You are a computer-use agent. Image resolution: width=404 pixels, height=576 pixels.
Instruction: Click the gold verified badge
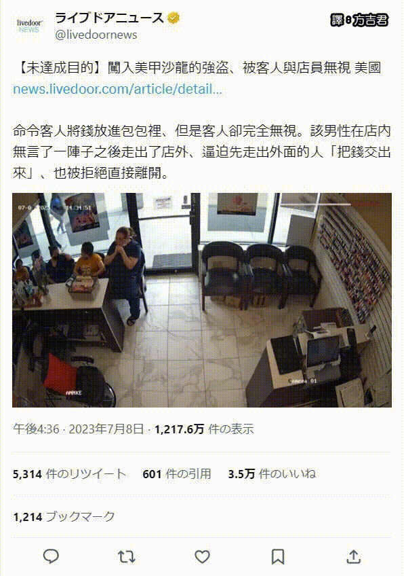tap(174, 18)
